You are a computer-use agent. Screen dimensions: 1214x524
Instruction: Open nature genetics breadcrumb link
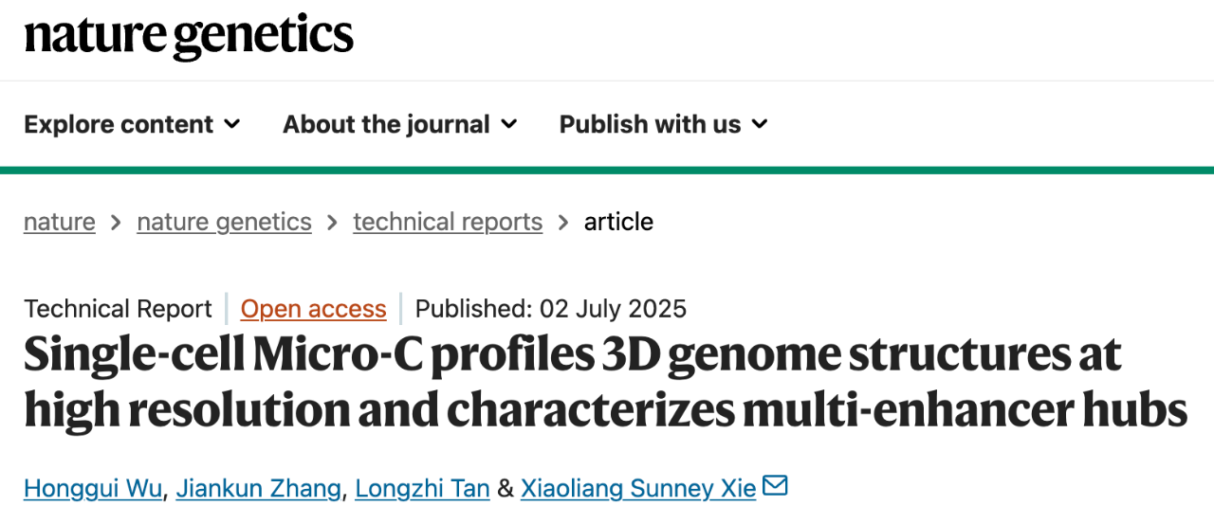pos(224,222)
